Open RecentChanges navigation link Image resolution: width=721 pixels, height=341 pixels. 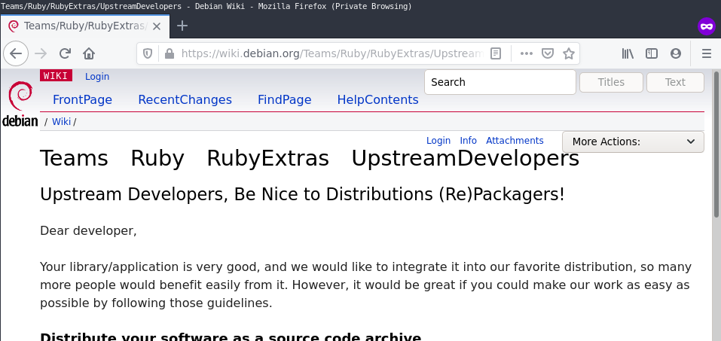click(185, 99)
